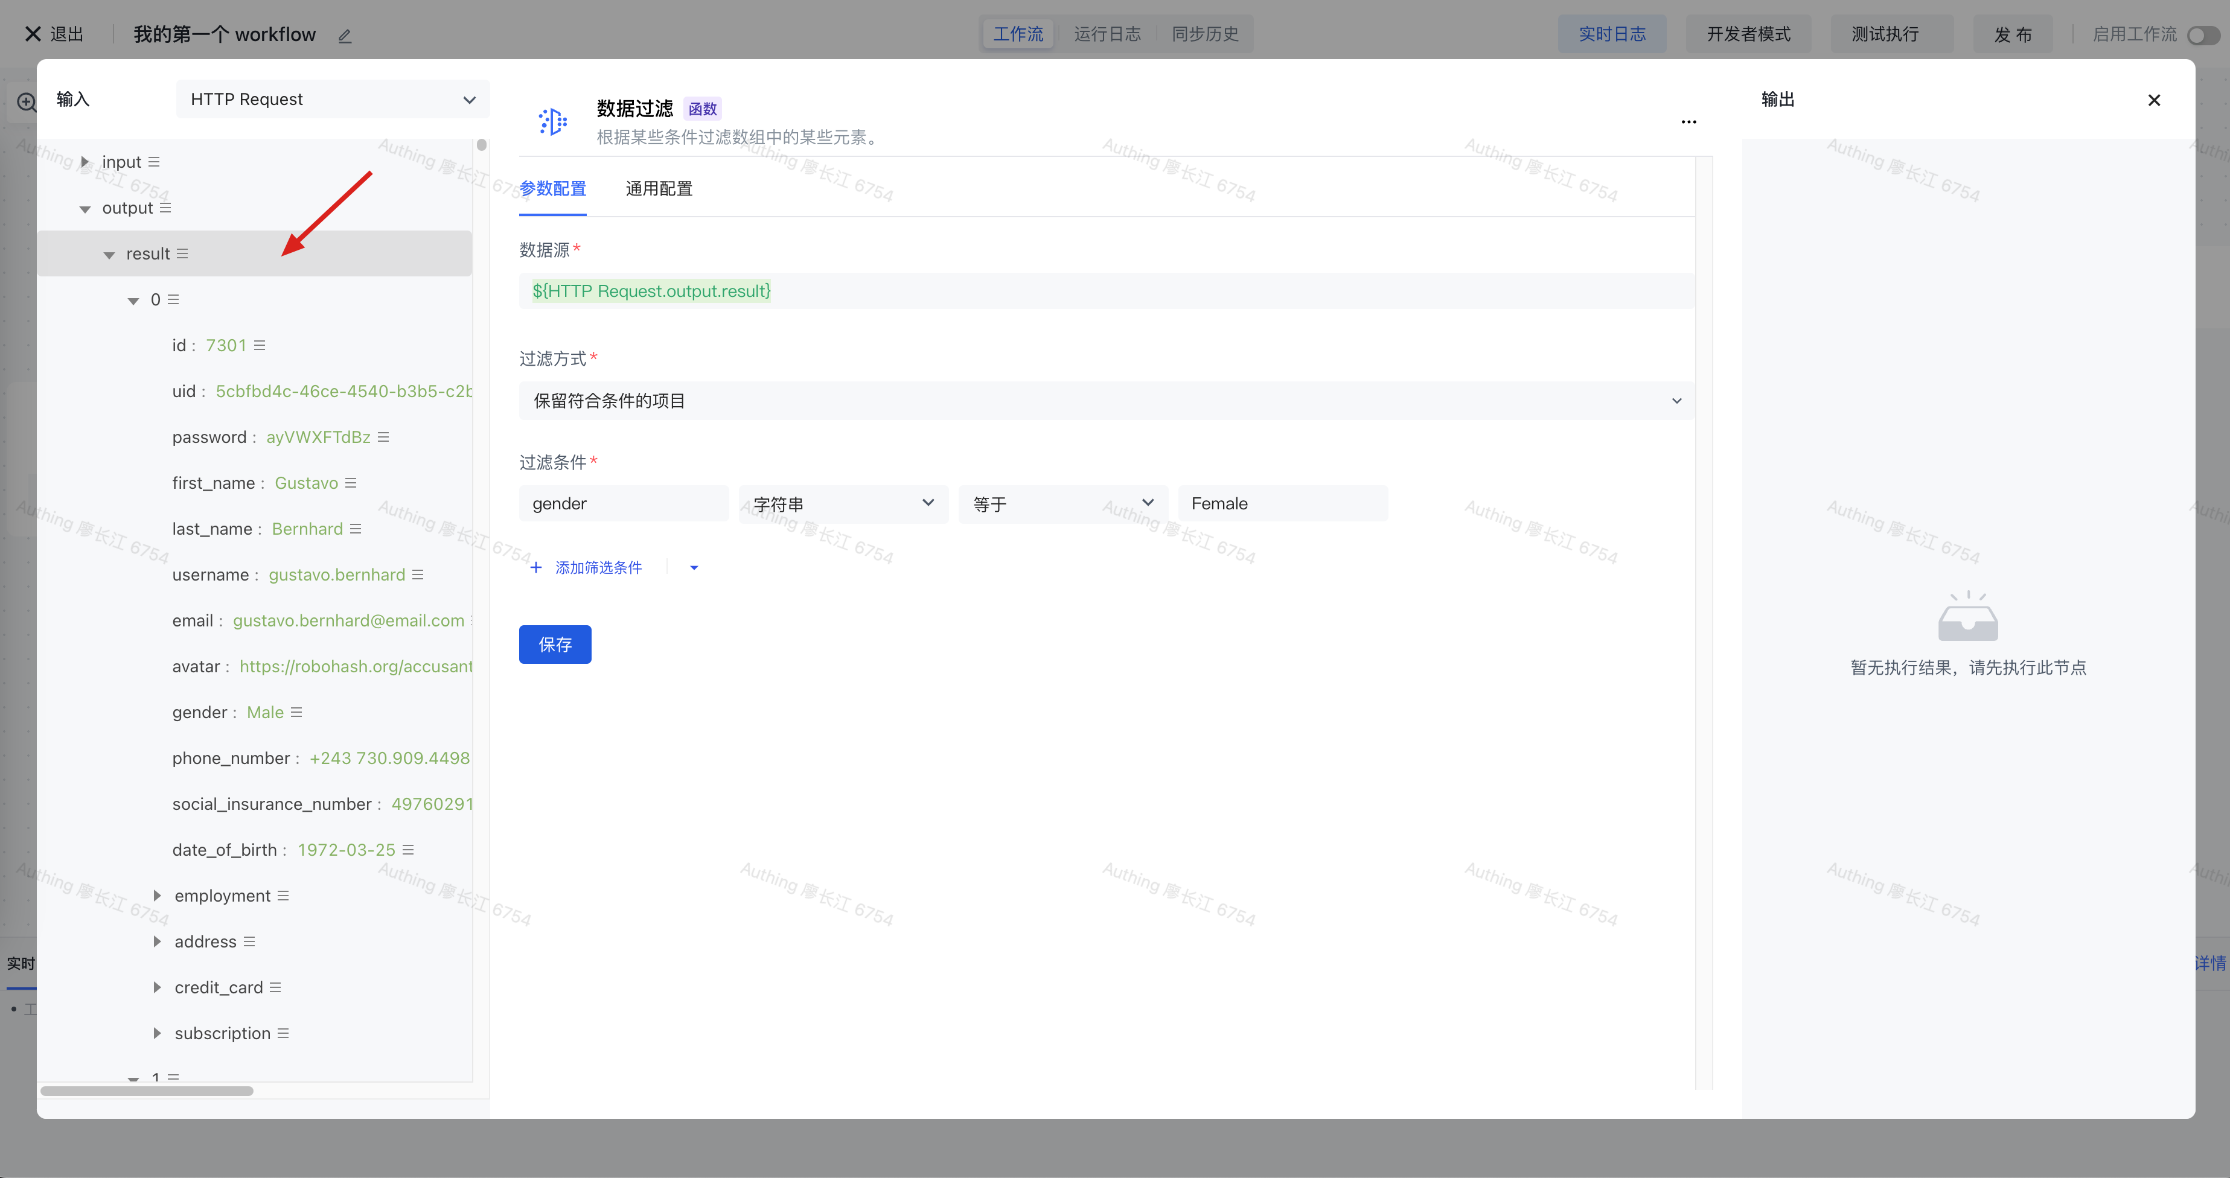Click the data filter node icon
The height and width of the screenshot is (1178, 2230).
[x=552, y=121]
